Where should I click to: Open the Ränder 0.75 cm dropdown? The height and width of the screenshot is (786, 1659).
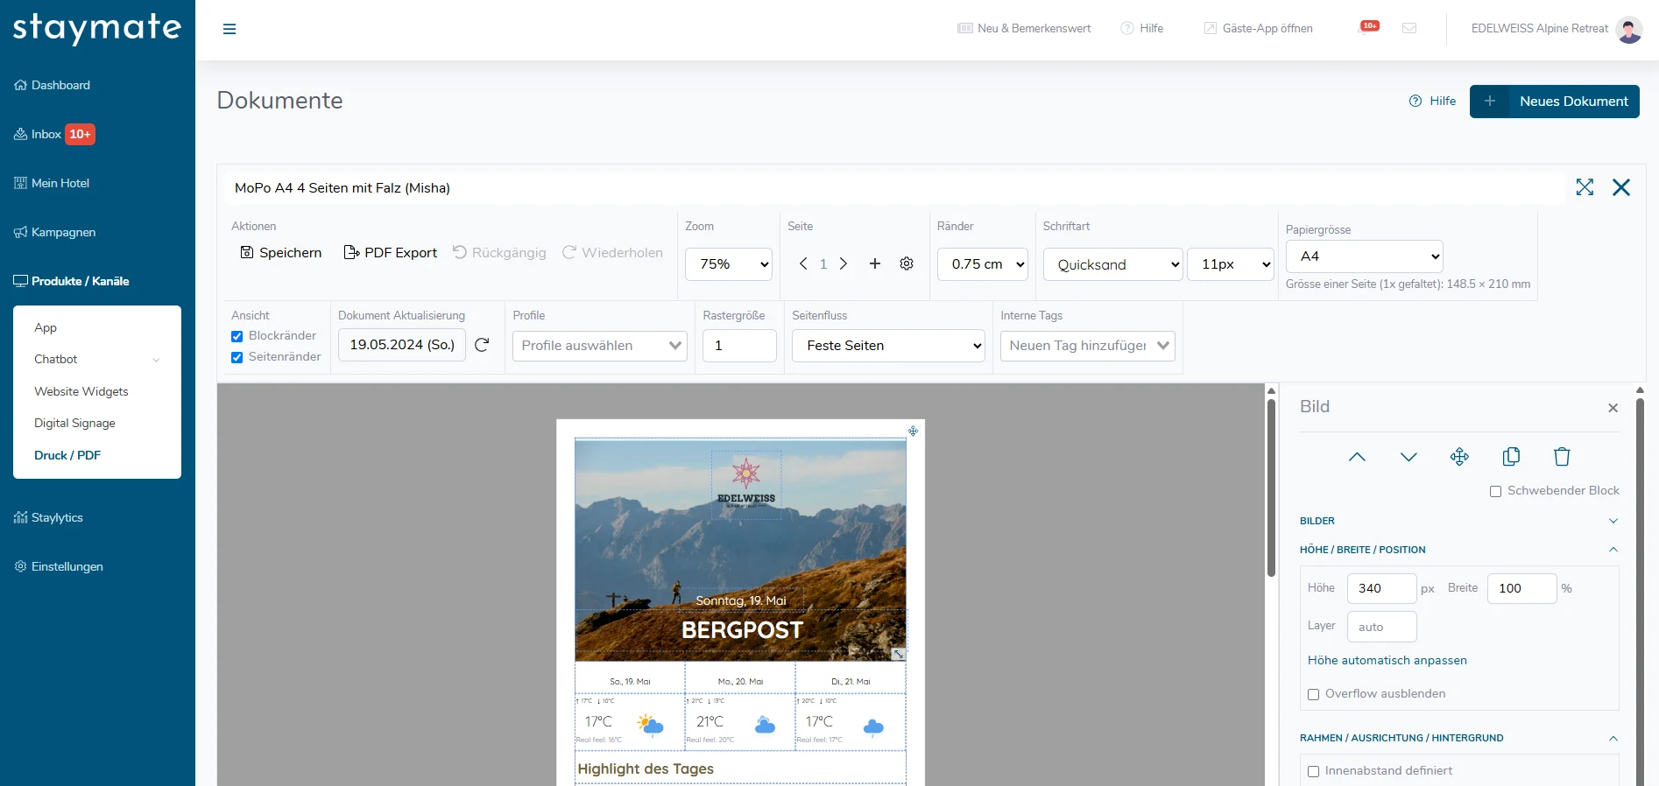click(983, 264)
